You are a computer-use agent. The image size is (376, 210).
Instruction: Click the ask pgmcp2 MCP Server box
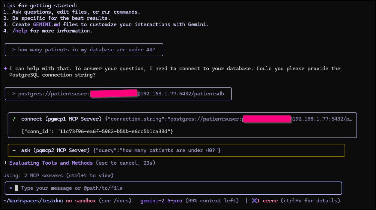click(176, 150)
